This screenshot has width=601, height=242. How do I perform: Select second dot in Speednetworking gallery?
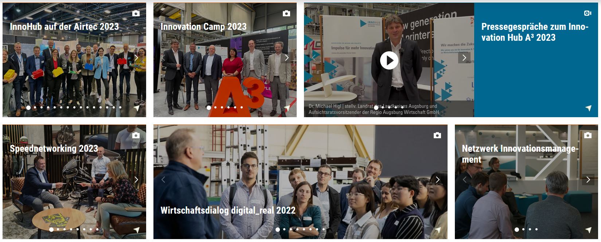click(58, 229)
